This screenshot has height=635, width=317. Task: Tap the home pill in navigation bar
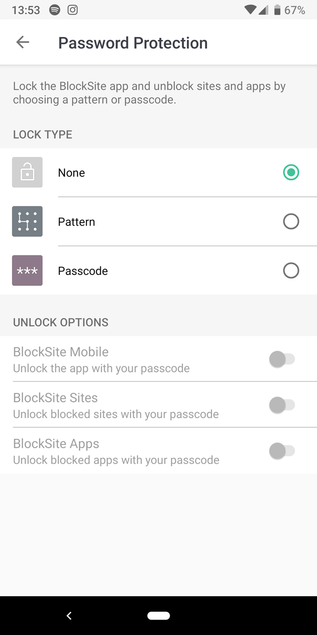point(158,615)
